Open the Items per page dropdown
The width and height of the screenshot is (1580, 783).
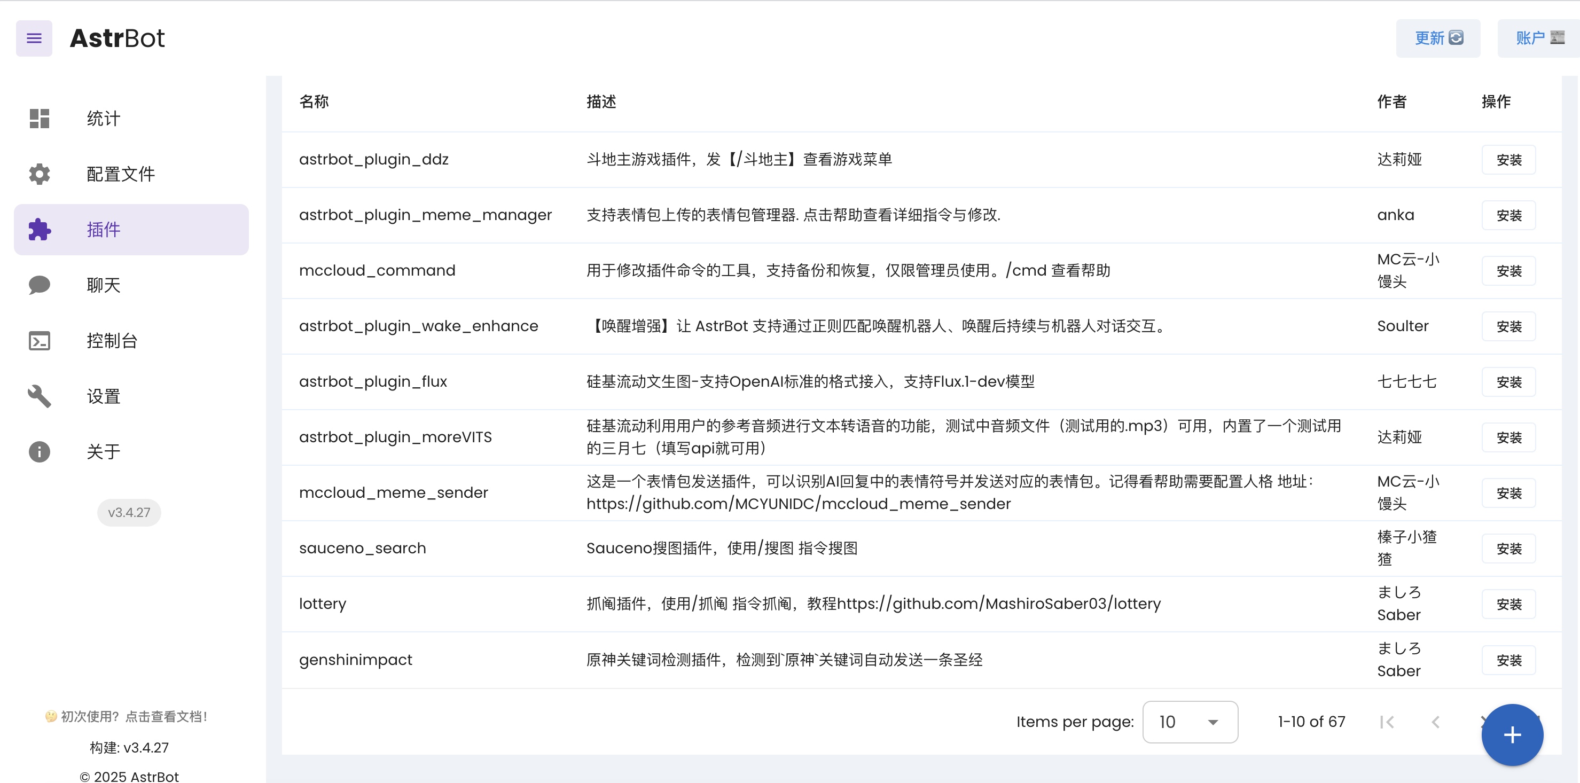(x=1190, y=722)
